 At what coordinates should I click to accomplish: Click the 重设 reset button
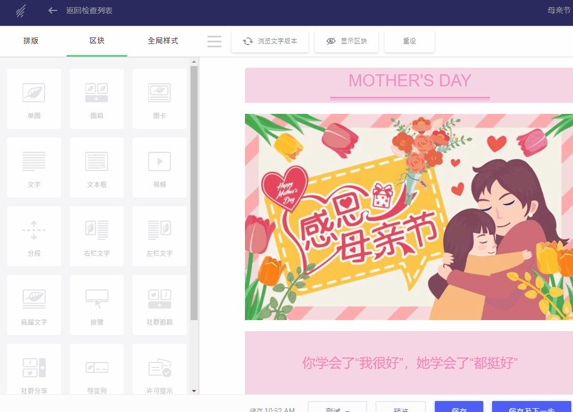410,41
